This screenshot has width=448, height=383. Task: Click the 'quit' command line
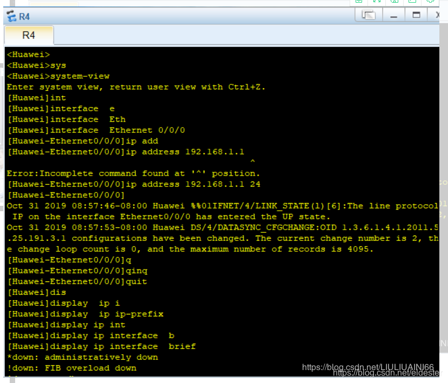coord(77,281)
